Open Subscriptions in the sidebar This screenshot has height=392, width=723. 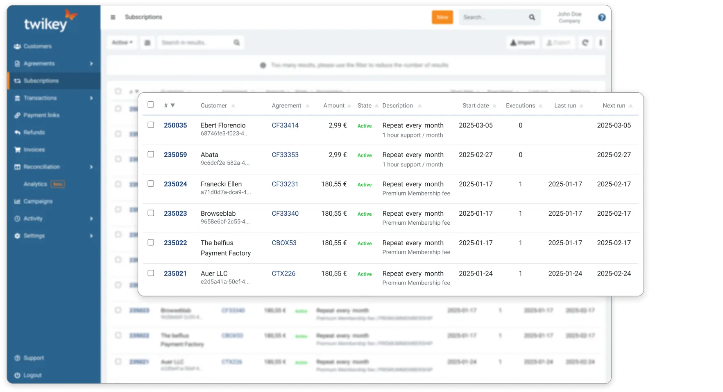[x=54, y=81]
